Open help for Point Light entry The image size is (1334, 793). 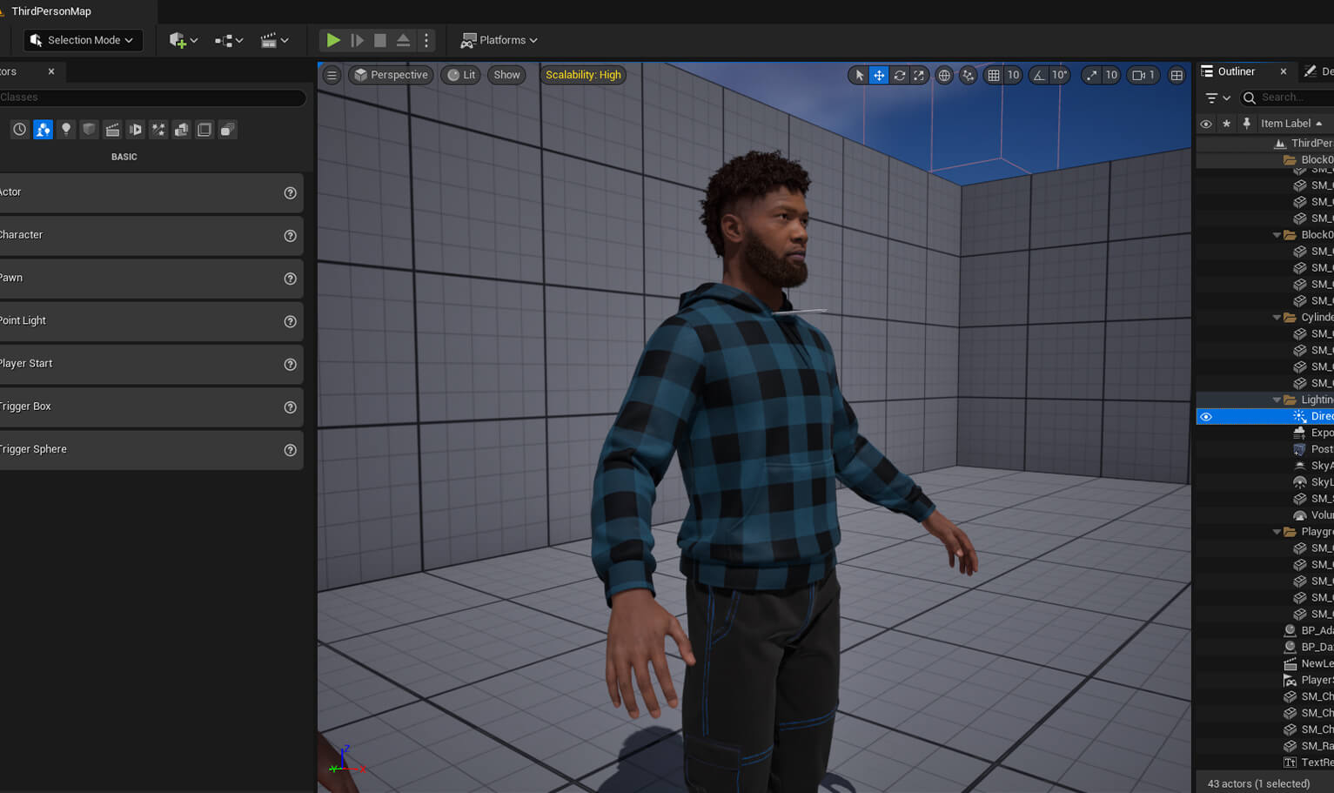(291, 321)
